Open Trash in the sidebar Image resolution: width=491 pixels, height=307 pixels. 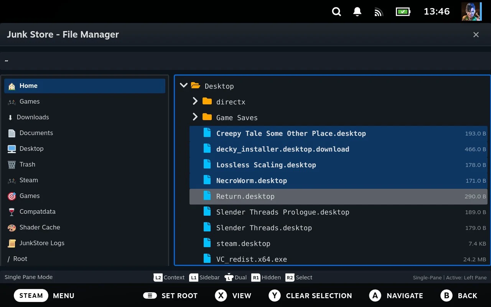(x=85, y=164)
